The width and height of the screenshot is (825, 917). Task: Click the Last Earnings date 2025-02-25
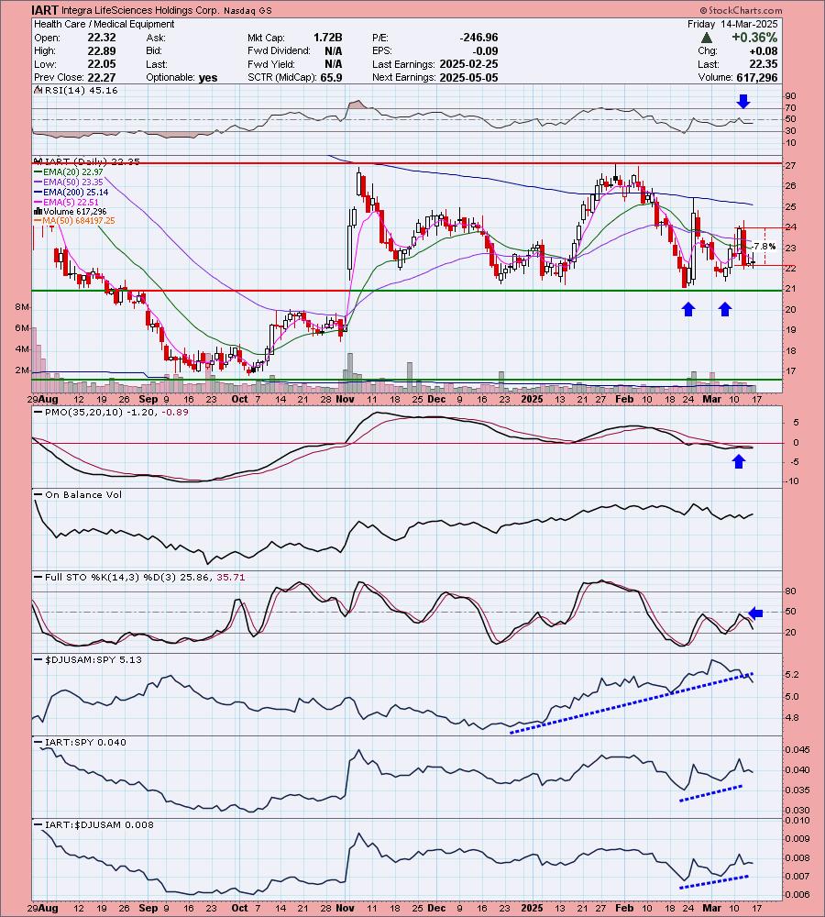coord(469,64)
